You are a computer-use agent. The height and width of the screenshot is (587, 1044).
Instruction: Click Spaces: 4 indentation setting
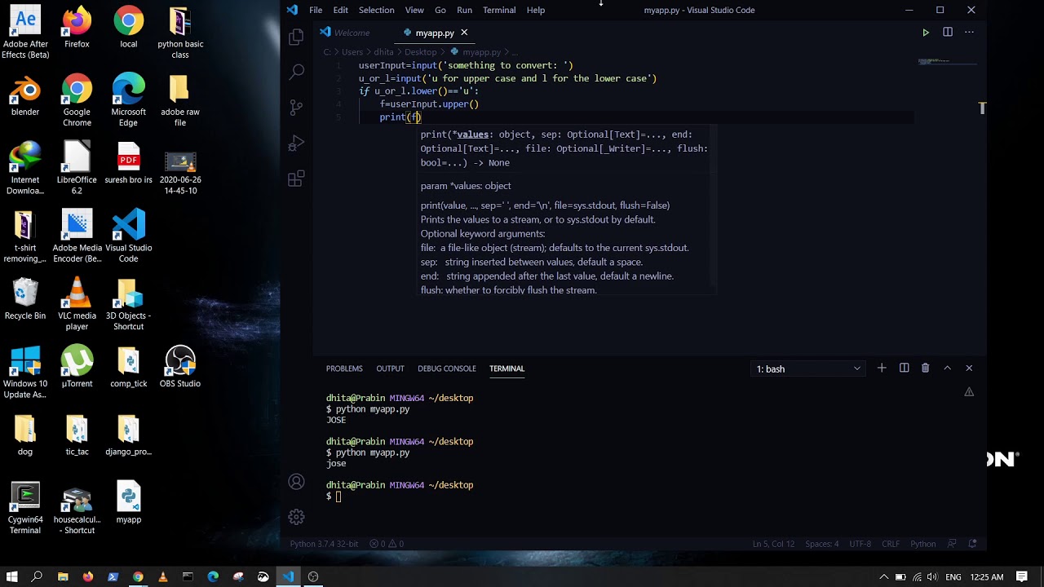(821, 544)
